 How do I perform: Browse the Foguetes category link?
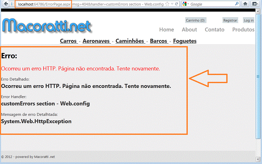click(185, 41)
